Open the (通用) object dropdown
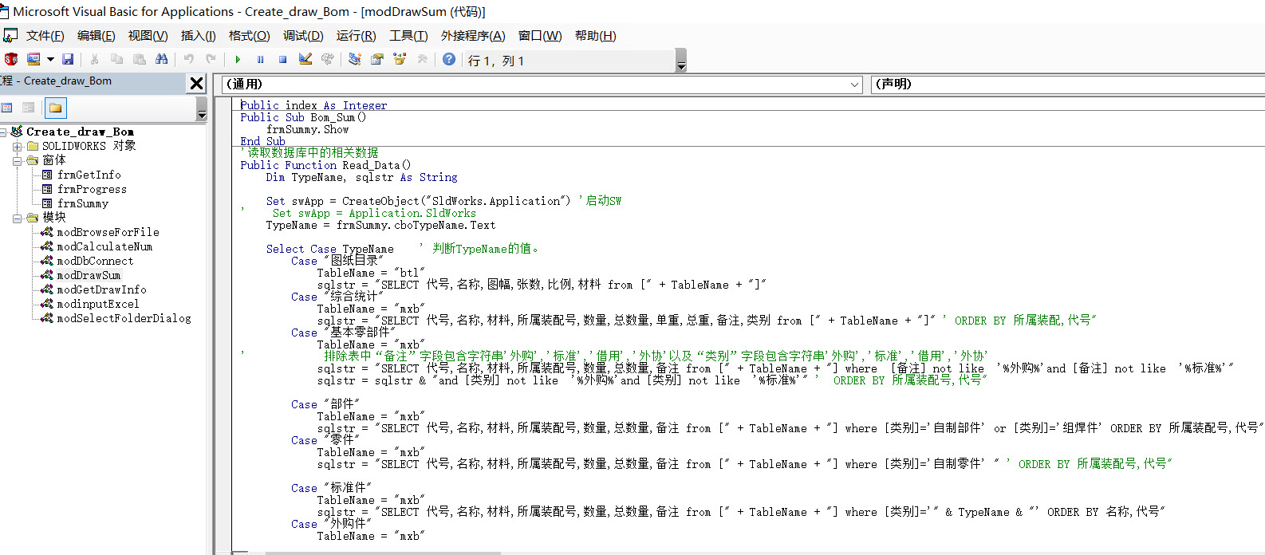Image resolution: width=1265 pixels, height=555 pixels. [x=542, y=85]
